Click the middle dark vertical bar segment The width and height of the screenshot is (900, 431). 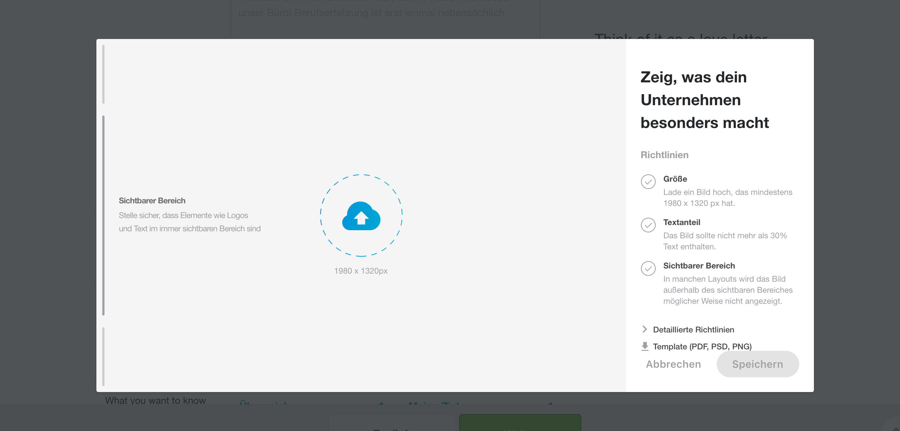coord(103,215)
